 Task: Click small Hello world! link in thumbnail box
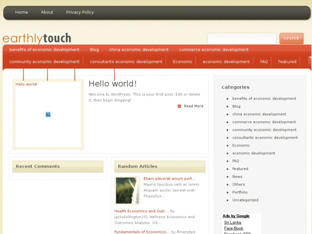[x=26, y=84]
